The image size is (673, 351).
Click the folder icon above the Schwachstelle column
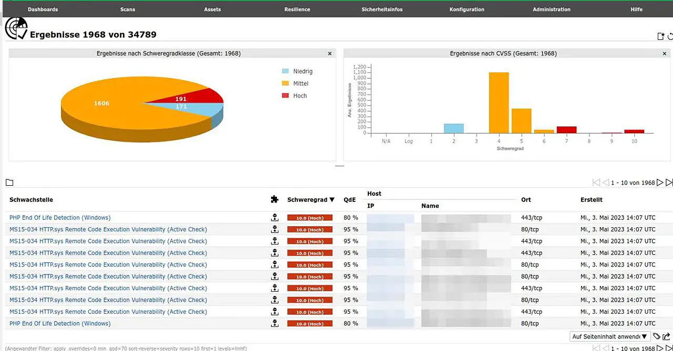[9, 183]
